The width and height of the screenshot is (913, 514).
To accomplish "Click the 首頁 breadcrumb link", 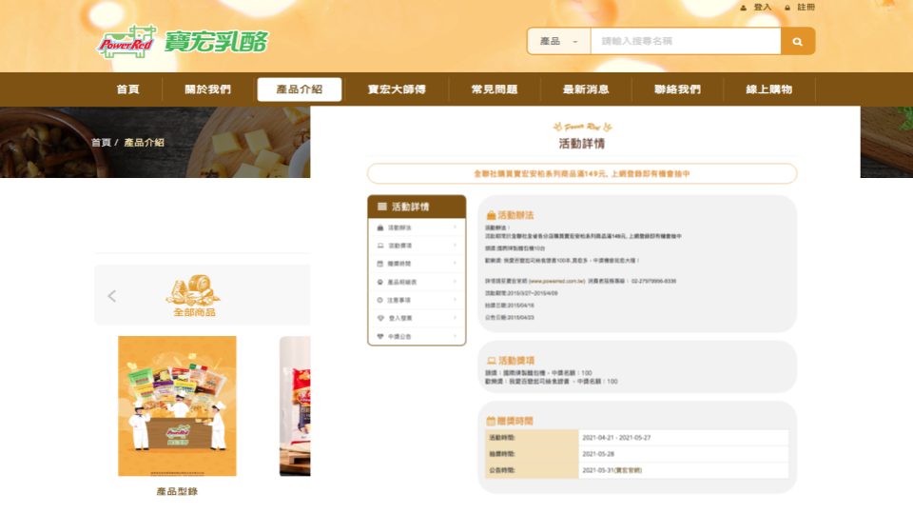I will click(x=101, y=143).
